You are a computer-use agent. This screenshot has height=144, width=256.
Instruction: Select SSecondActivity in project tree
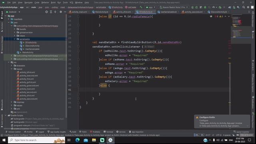click(32, 46)
